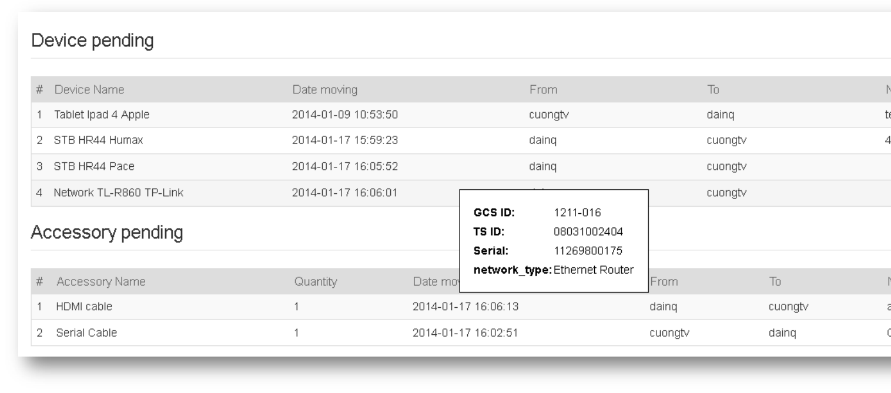This screenshot has width=891, height=393.
Task: Click the Device pending section heading
Action: click(x=92, y=41)
